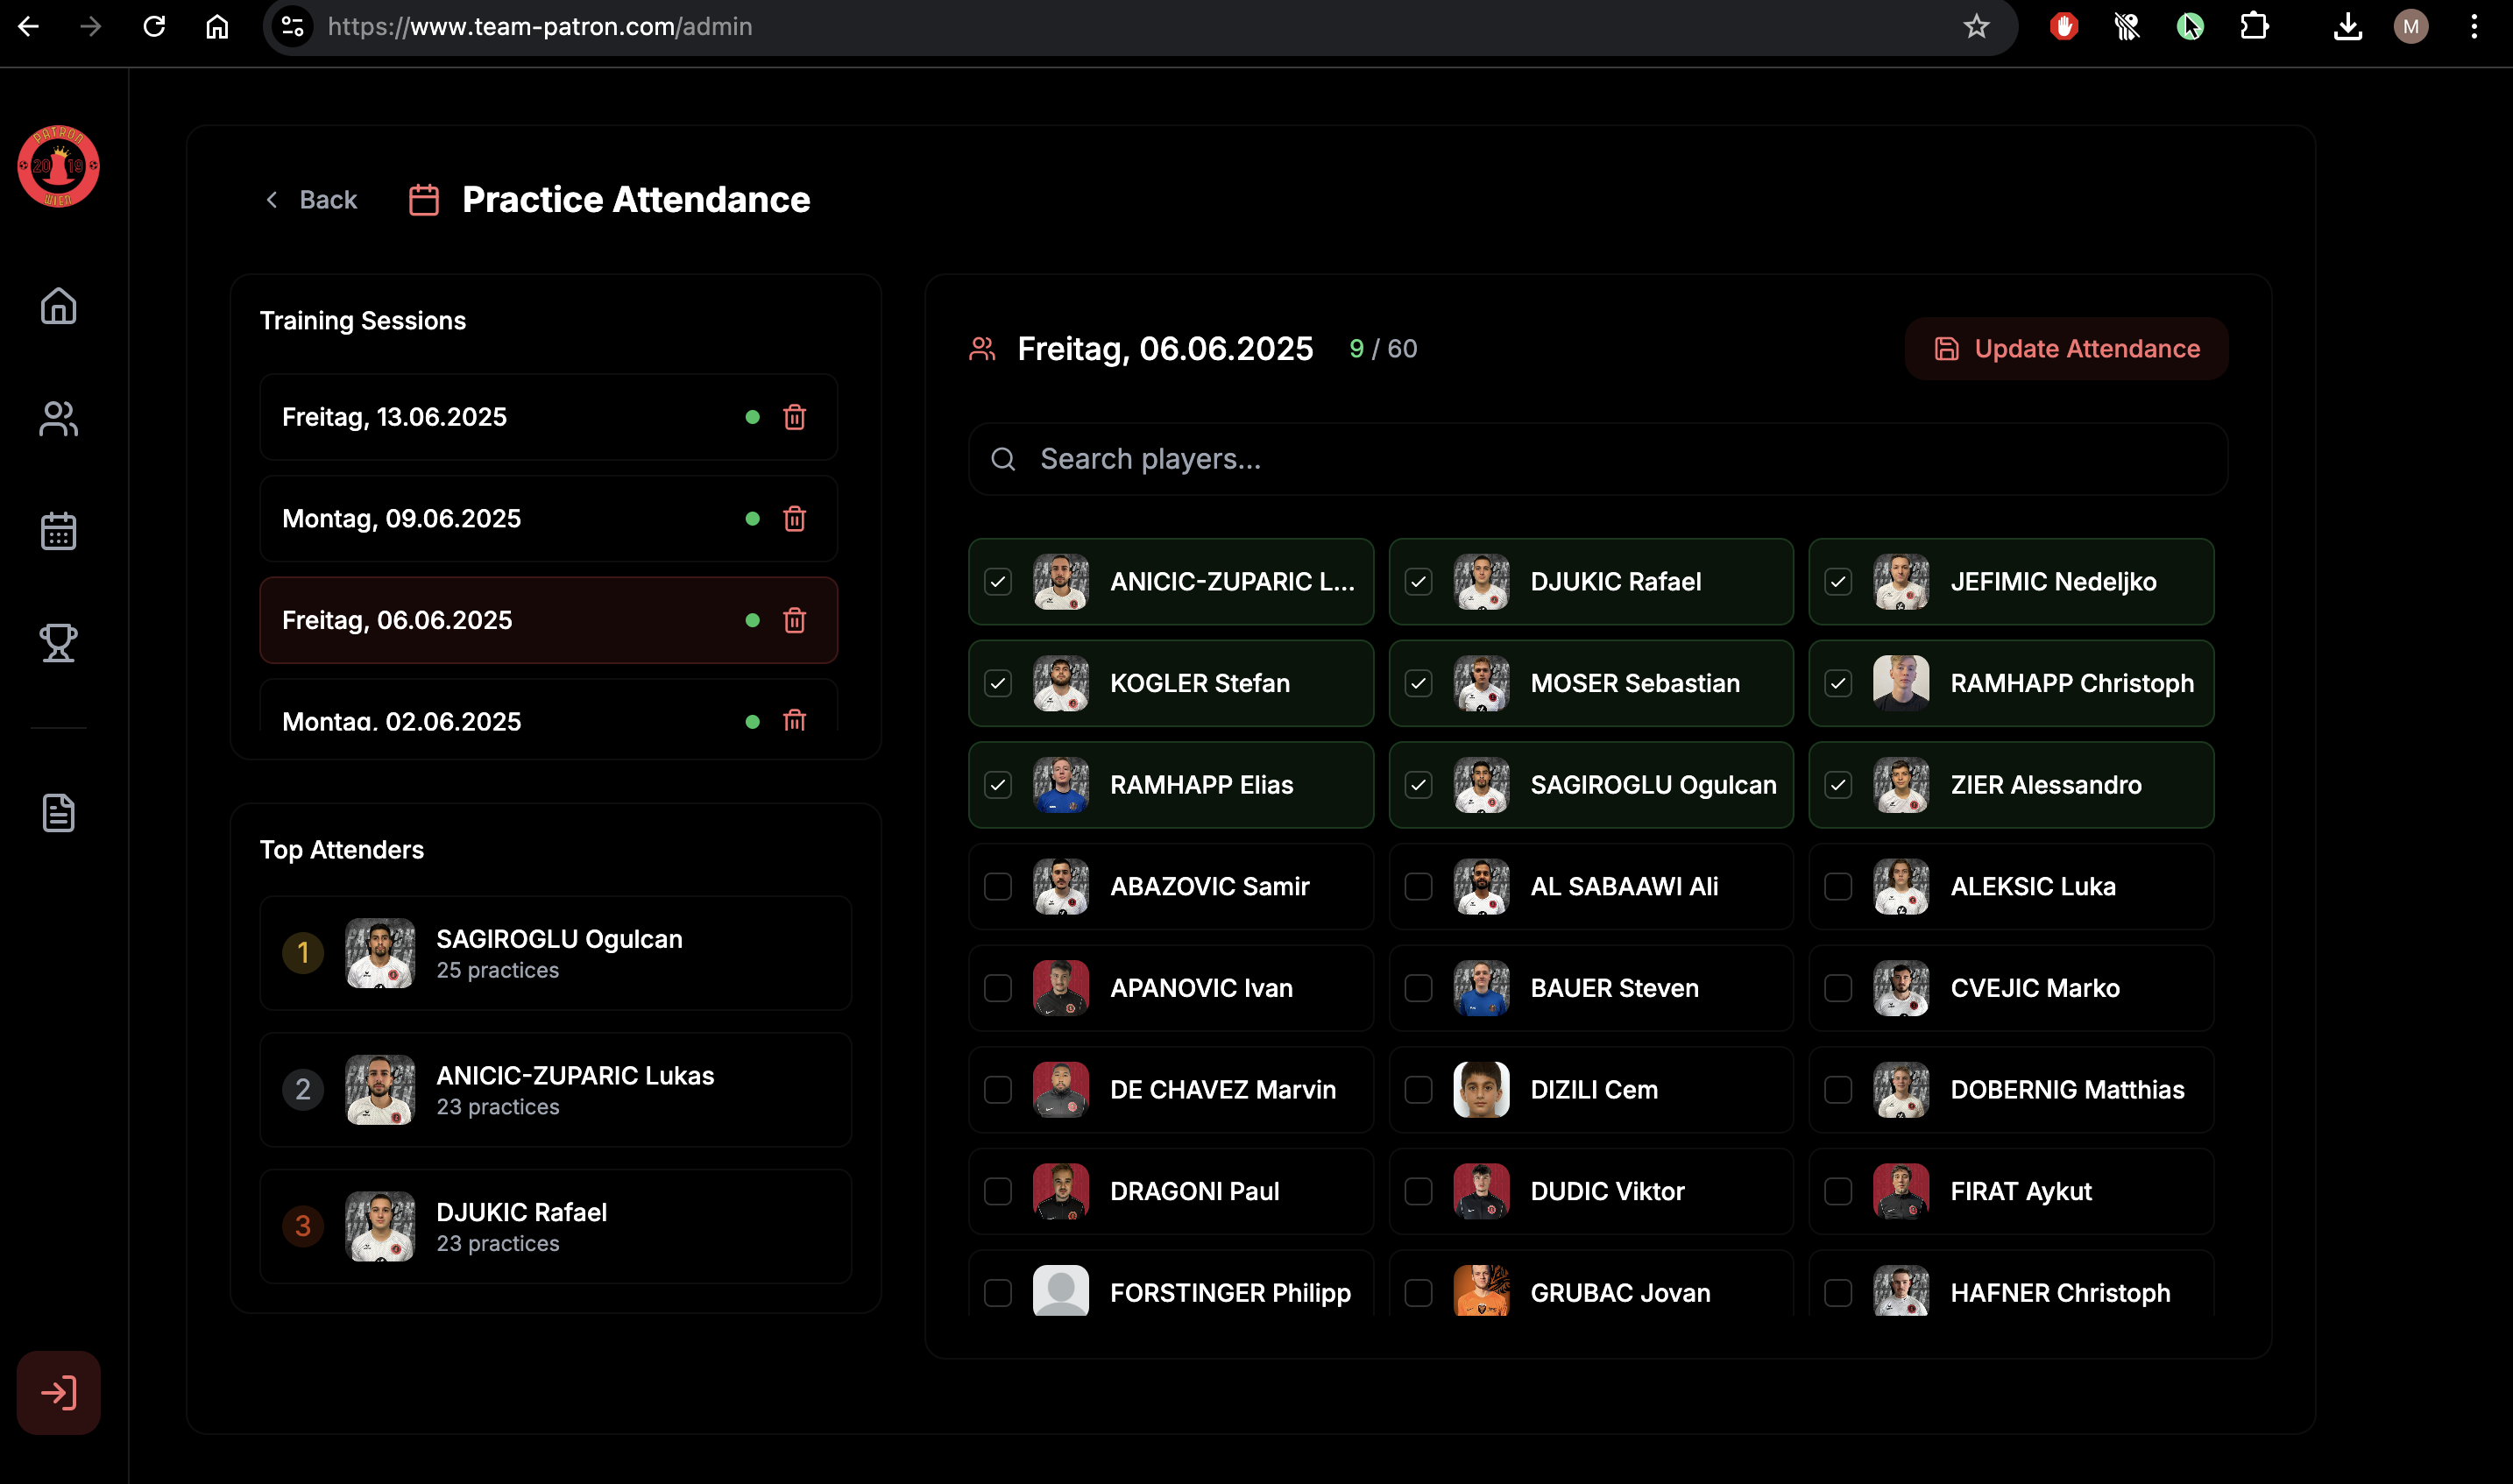Mark GRUBAC Jovan as present
This screenshot has width=2513, height=1484.
(x=1418, y=1292)
